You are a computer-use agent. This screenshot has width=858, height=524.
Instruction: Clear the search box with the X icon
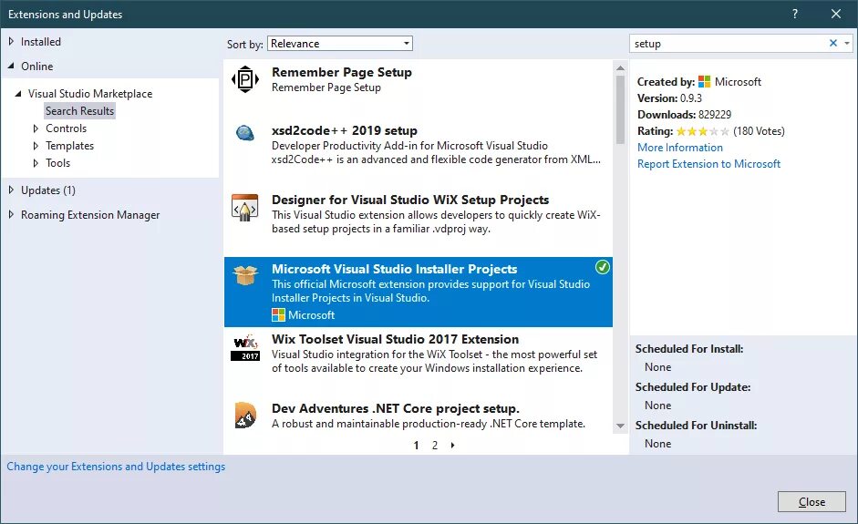(832, 43)
